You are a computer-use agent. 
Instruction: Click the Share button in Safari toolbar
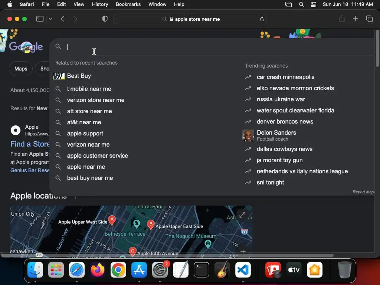click(342, 19)
